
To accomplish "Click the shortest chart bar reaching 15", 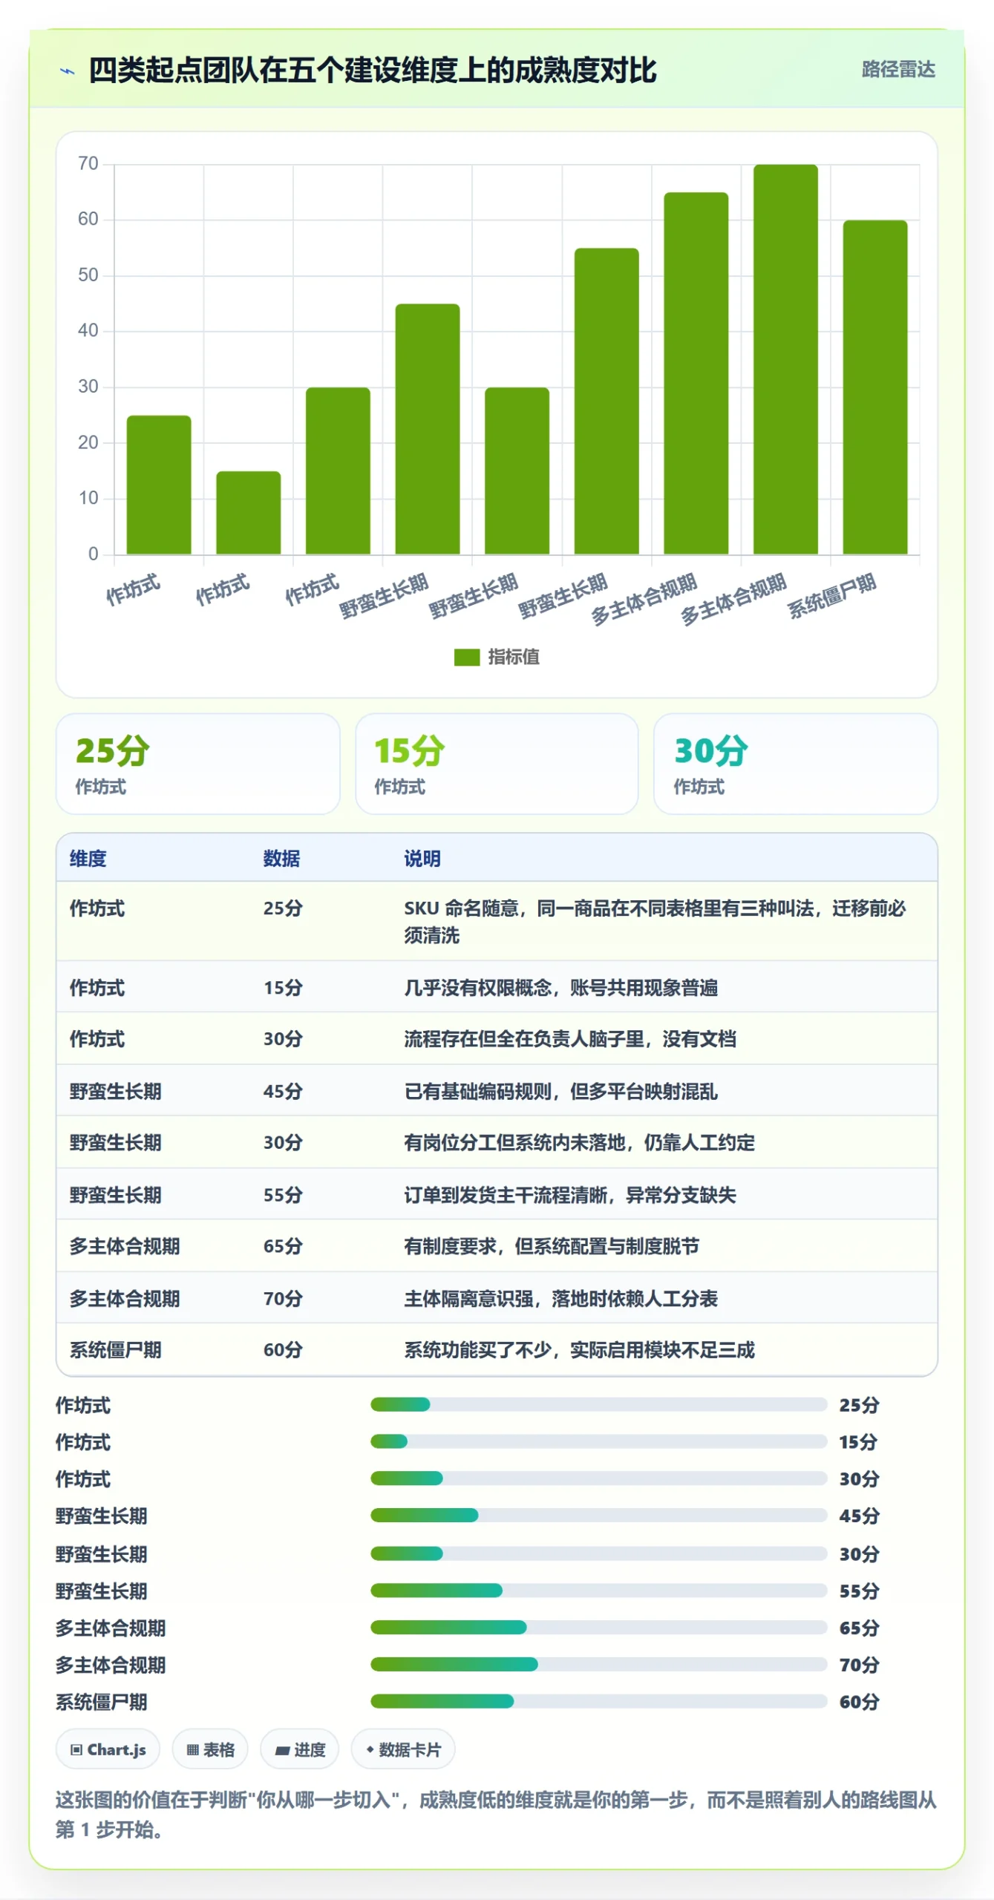I will pos(249,513).
